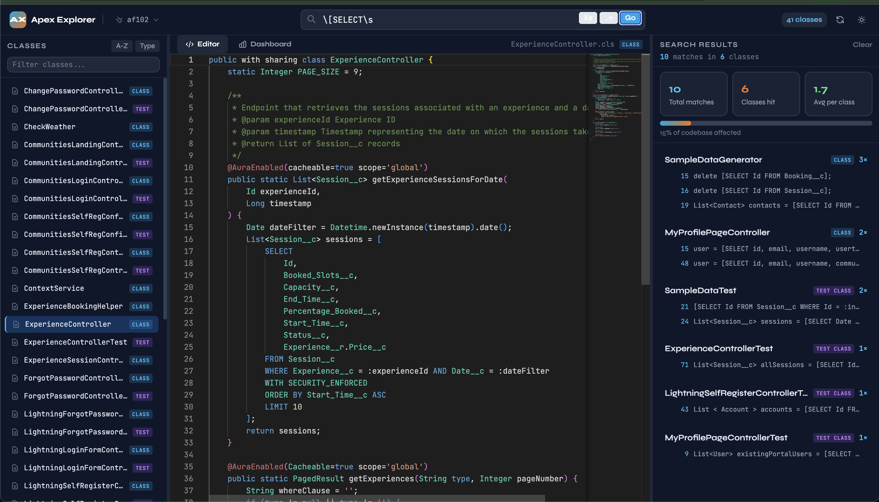Collapse the SampleDataTest result group
Screen dimensions: 879x502
(x=766, y=290)
